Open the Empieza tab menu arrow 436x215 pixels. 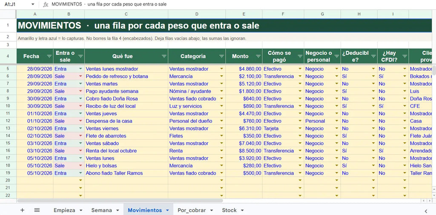(81, 210)
